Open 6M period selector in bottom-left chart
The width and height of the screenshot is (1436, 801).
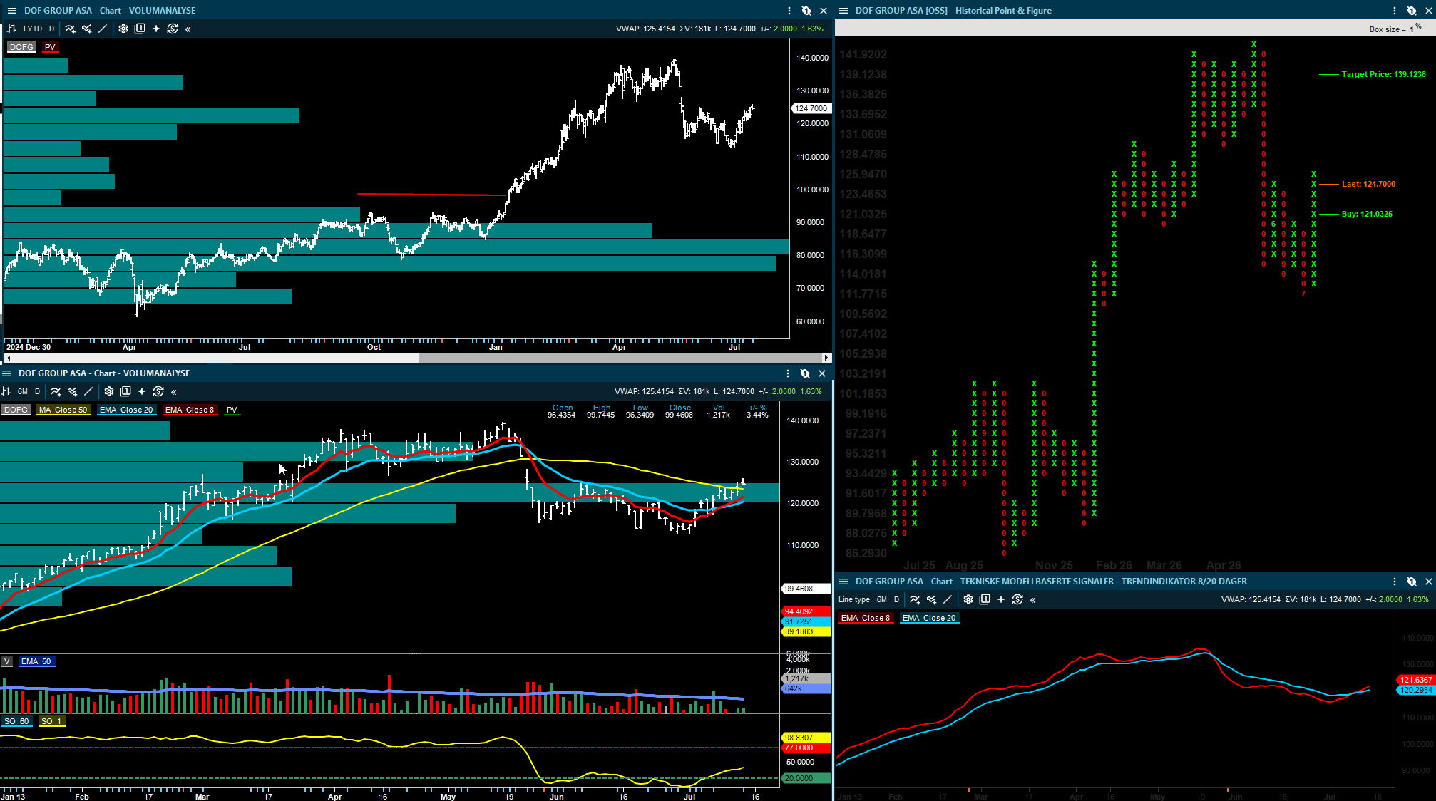click(x=23, y=392)
